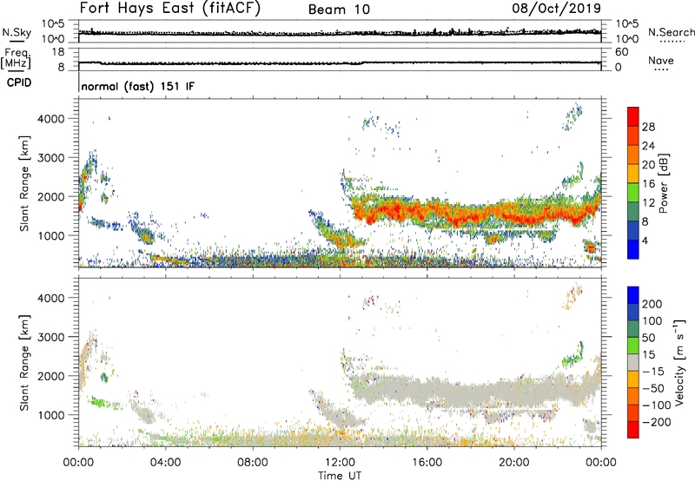Click the "3000" tick of velocity panel axis
This screenshot has height=481, width=695.
pos(50,337)
